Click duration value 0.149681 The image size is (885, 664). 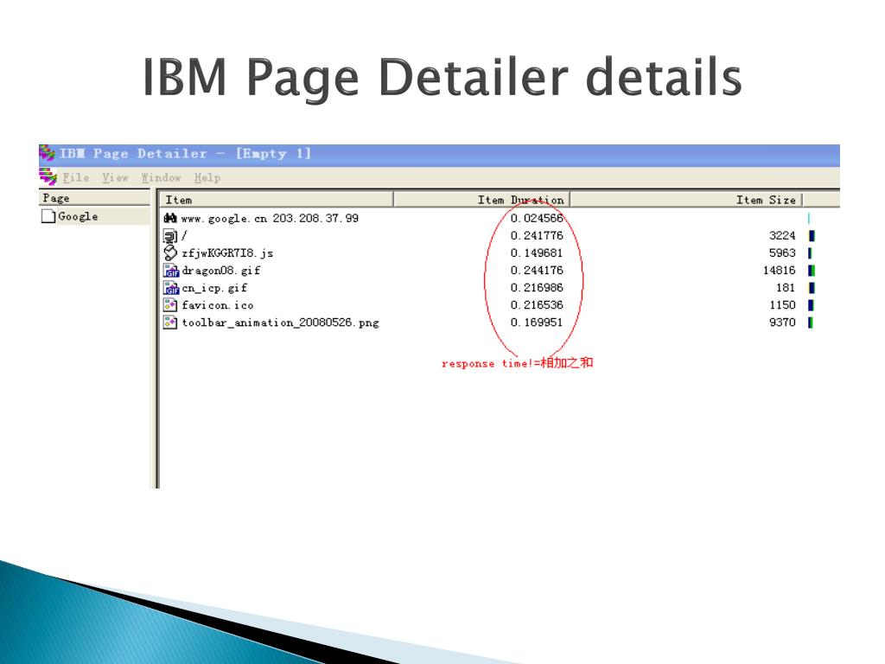pos(537,253)
